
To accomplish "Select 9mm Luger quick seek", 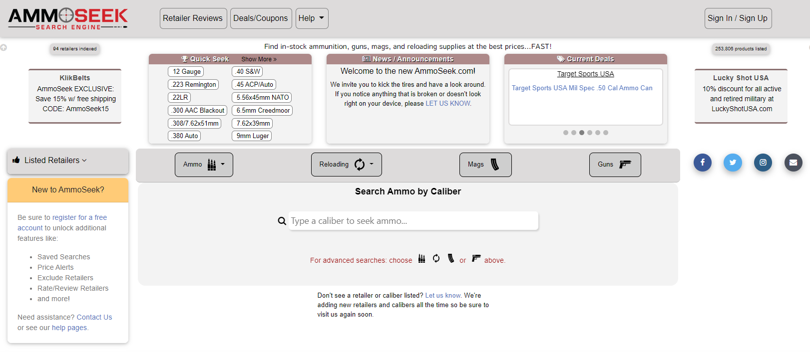I will click(x=252, y=136).
